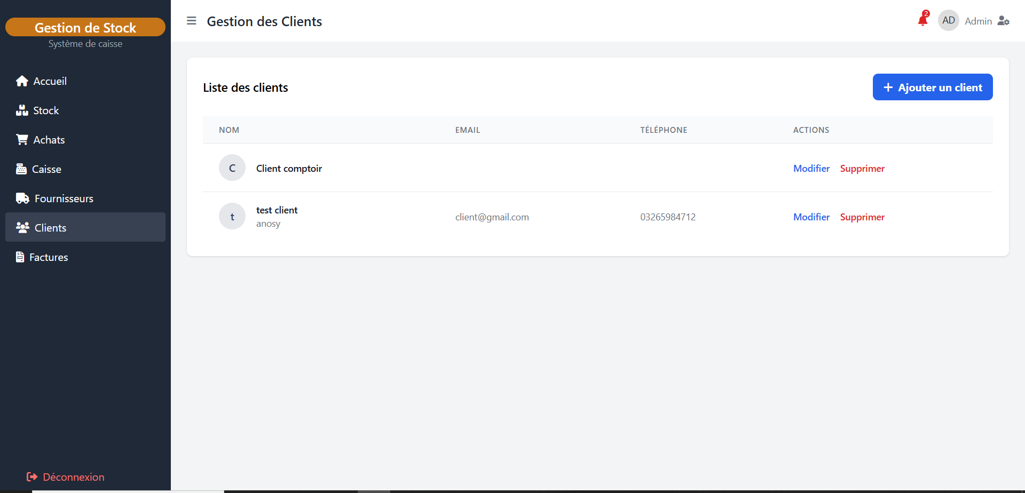
Task: Click the Gestion de Stock logo banner
Action: point(85,27)
